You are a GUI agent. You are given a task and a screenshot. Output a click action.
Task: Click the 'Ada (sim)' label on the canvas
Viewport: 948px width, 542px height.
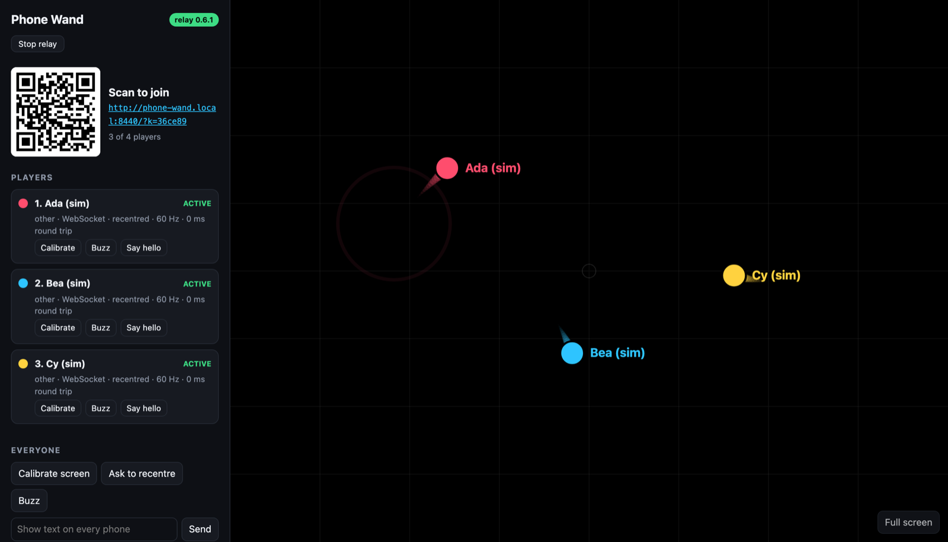493,168
